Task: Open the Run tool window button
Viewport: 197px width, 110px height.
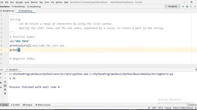Action: coord(4,105)
